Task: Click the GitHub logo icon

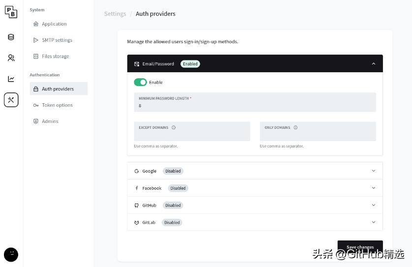Action: point(137,205)
